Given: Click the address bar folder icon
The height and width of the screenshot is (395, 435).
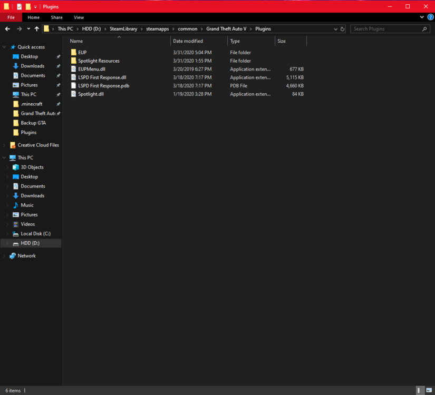Looking at the screenshot, I should [46, 28].
